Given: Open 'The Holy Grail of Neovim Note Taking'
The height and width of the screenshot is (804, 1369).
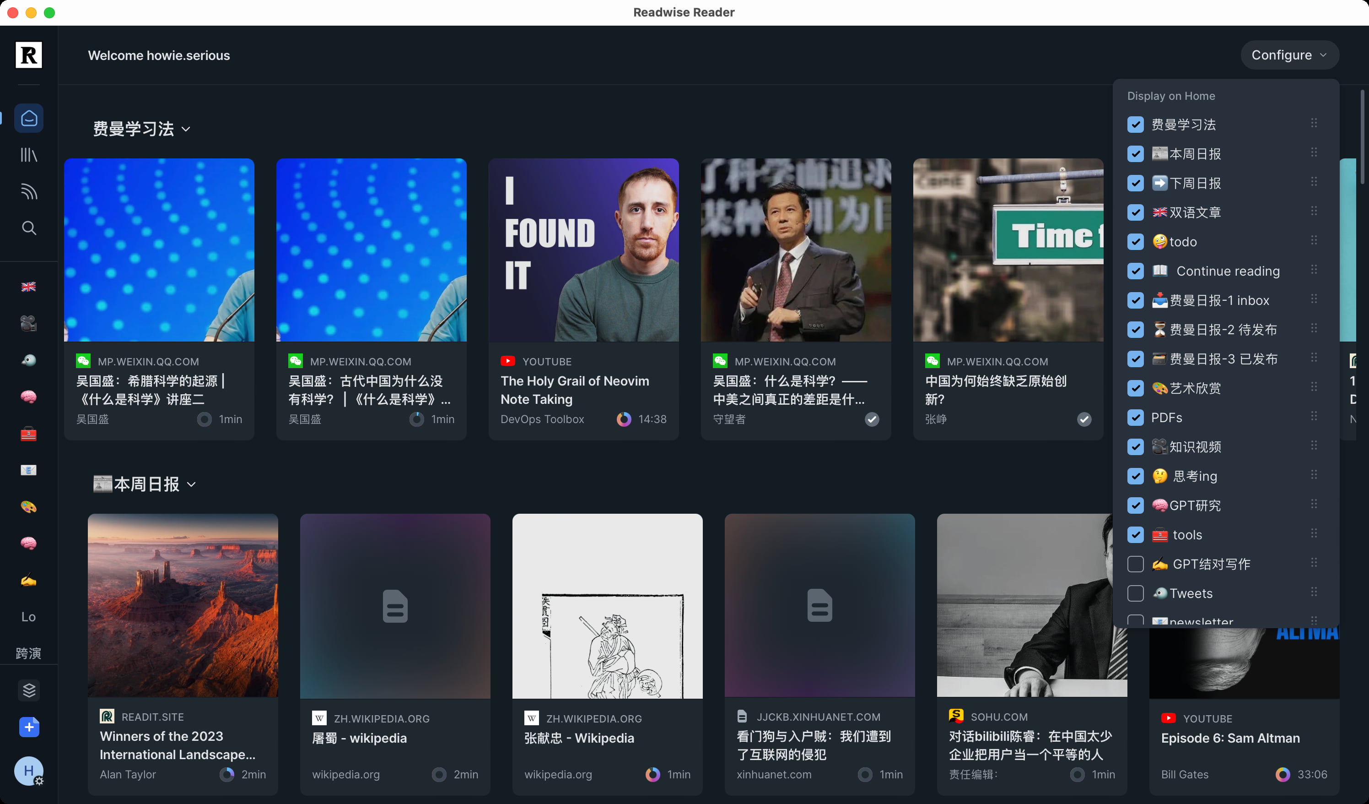Looking at the screenshot, I should [575, 390].
